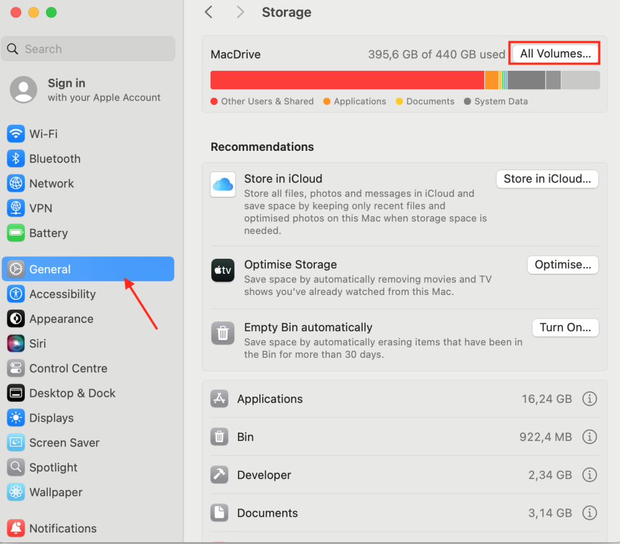Viewport: 620px width, 544px height.
Task: Click the Applications category icon
Action: click(x=219, y=399)
